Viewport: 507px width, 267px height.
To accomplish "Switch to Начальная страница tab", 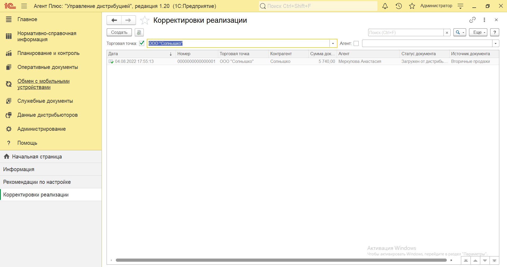I will [51, 157].
